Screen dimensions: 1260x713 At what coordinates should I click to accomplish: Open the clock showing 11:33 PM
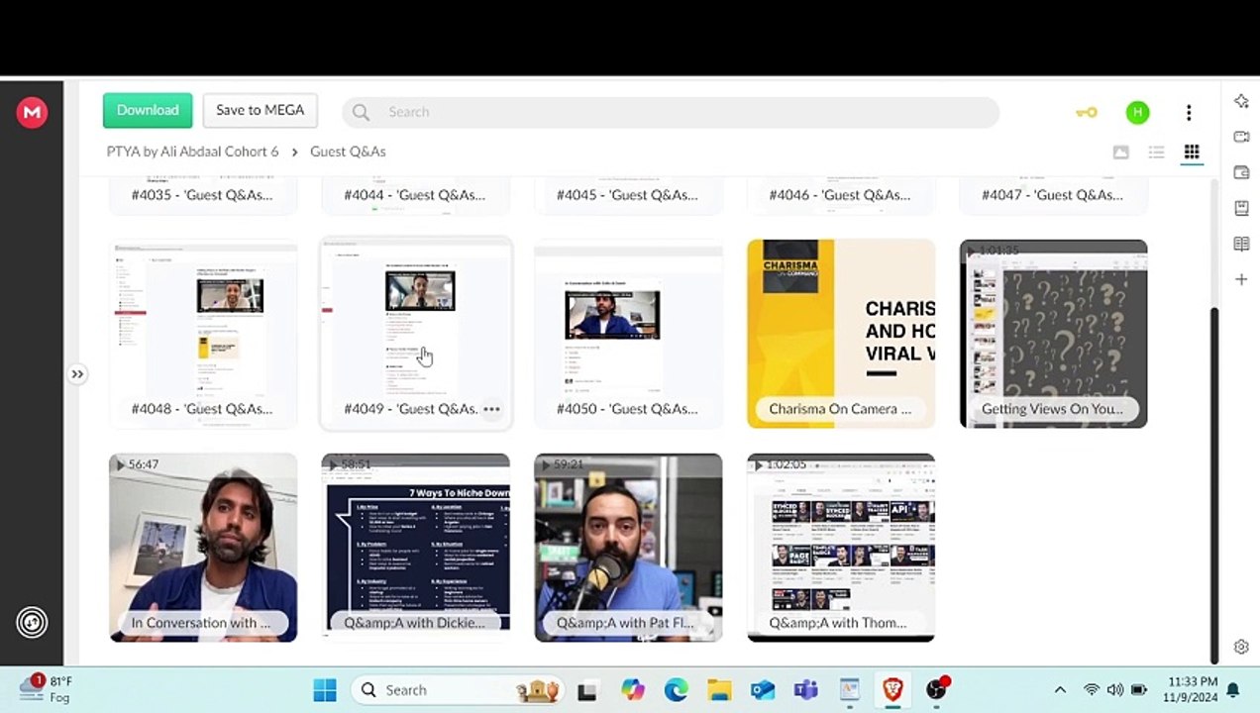(1193, 689)
